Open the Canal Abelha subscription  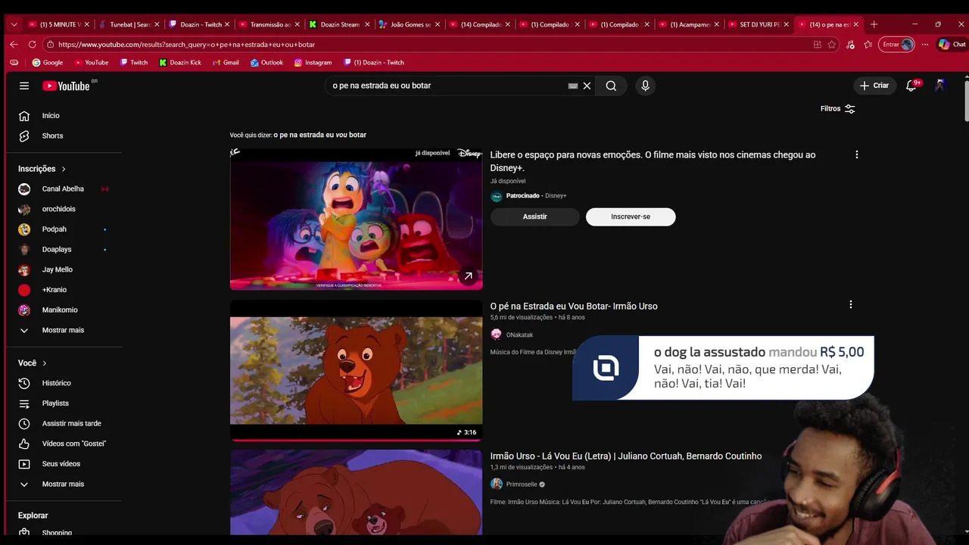(x=64, y=188)
